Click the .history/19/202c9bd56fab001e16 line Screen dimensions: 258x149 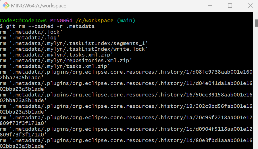coord(126,106)
